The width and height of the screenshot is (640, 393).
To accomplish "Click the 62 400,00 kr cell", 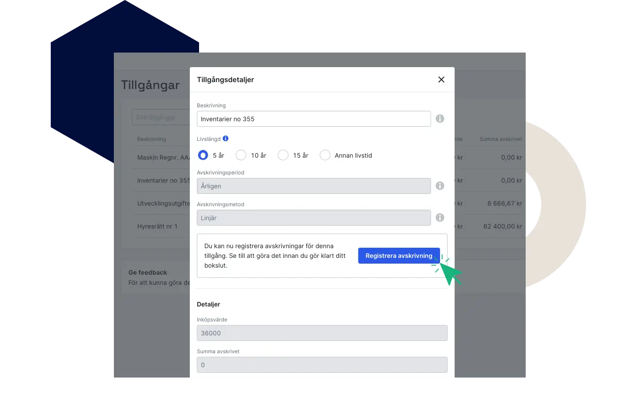I will tap(503, 227).
